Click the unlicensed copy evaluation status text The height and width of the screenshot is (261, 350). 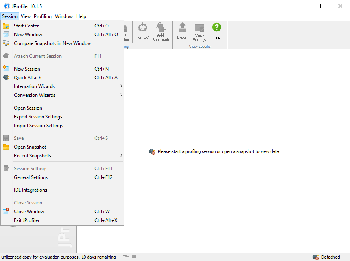(x=59, y=257)
